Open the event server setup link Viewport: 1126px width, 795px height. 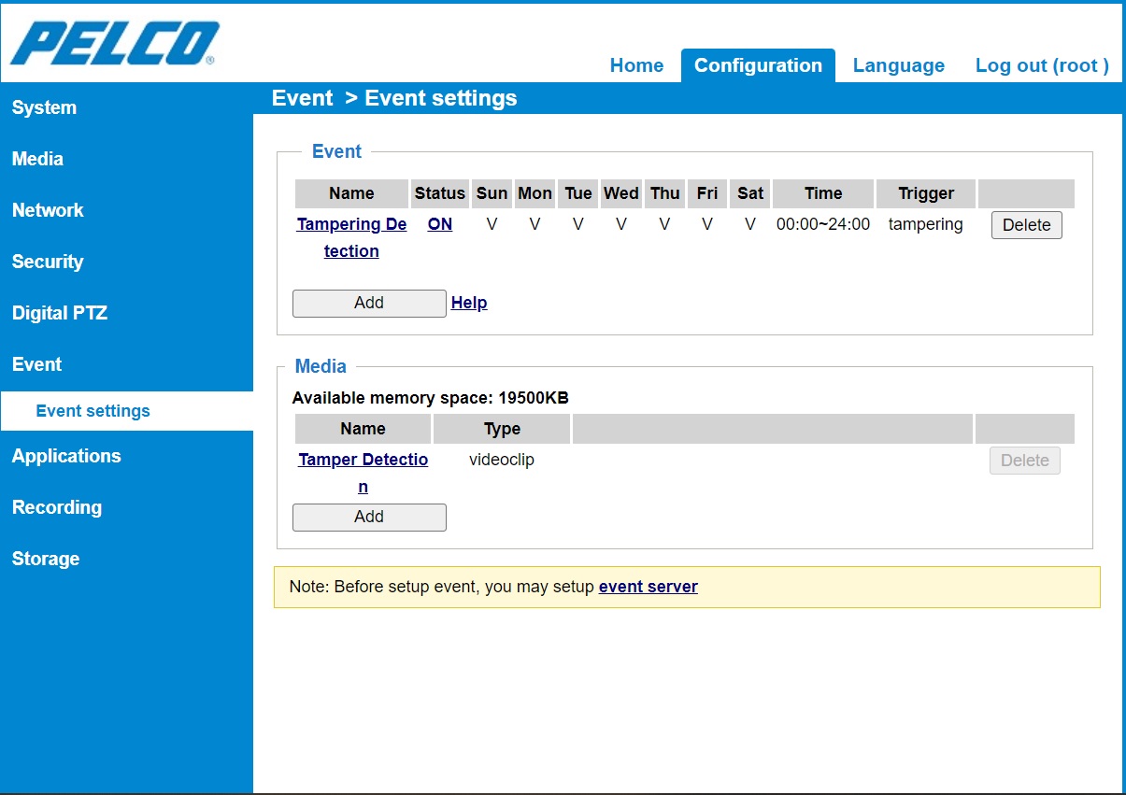coord(648,587)
